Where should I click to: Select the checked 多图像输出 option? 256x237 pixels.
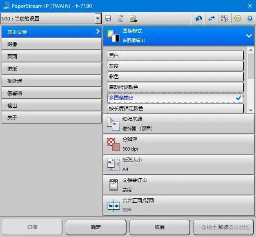click(x=175, y=98)
